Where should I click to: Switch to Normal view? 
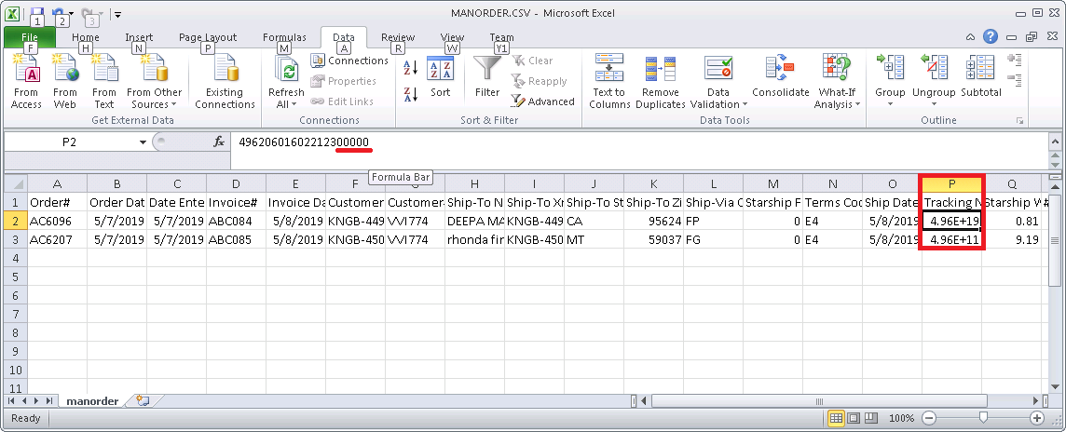835,418
